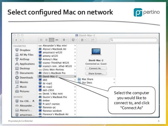Switch to column view
The width and height of the screenshot is (168, 126).
click(52, 40)
